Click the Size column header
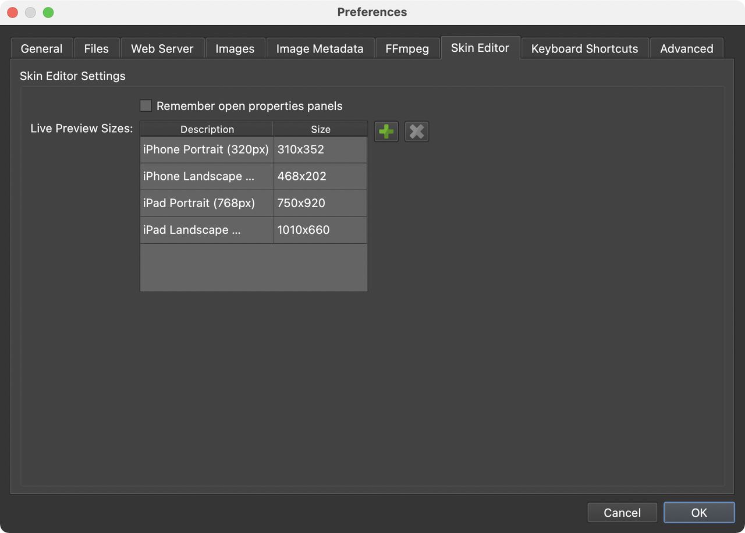 tap(320, 129)
